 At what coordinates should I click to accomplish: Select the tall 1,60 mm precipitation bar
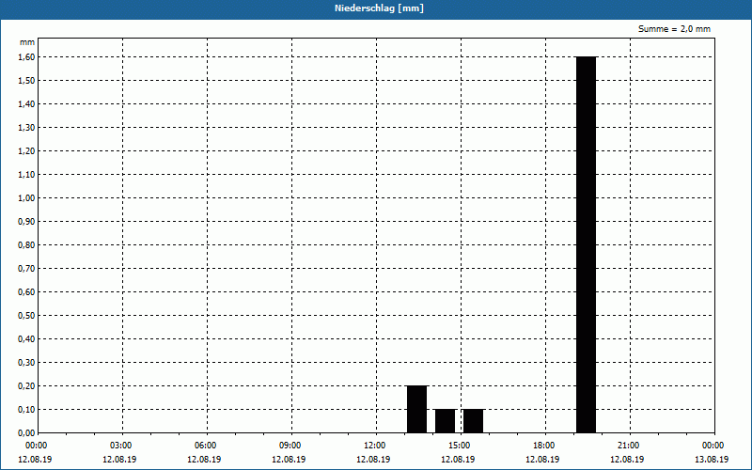tap(586, 244)
